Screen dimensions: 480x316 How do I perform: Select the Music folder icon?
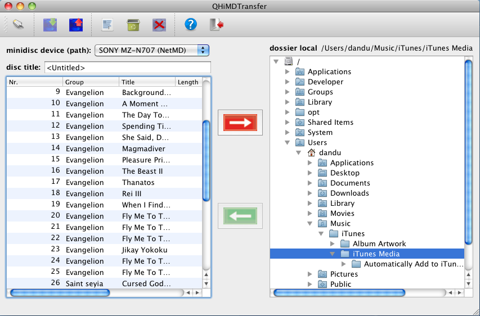[x=322, y=223]
